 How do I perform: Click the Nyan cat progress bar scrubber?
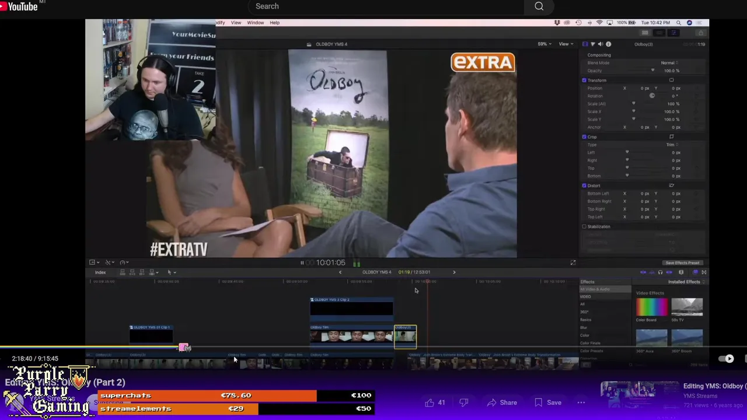[x=184, y=348]
